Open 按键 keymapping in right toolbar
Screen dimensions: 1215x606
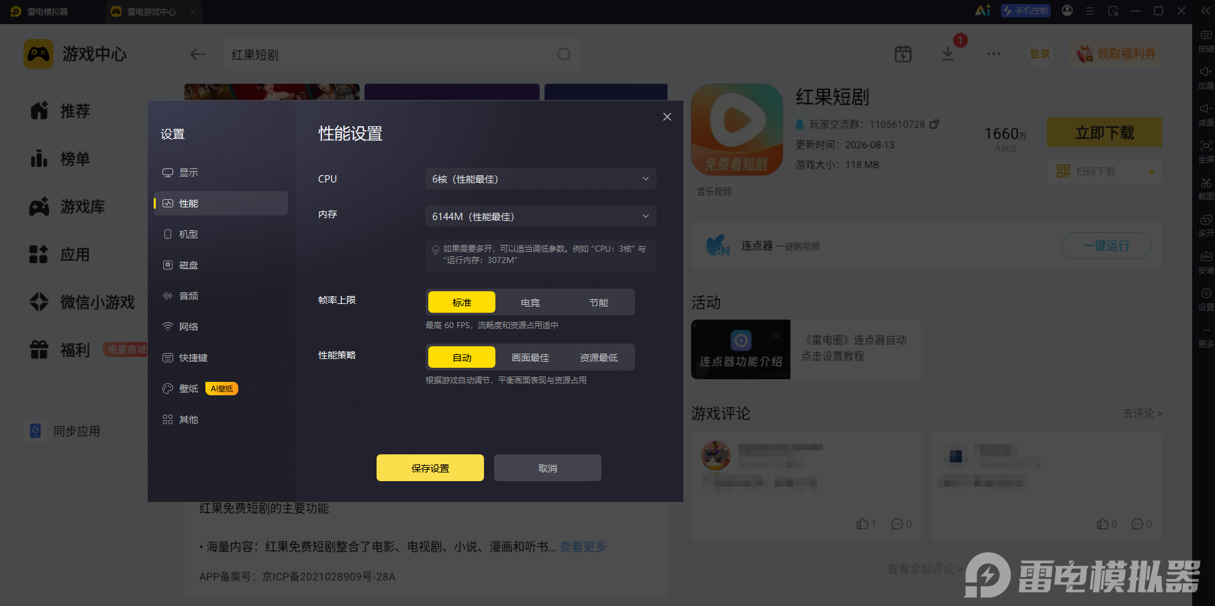coord(1206,41)
